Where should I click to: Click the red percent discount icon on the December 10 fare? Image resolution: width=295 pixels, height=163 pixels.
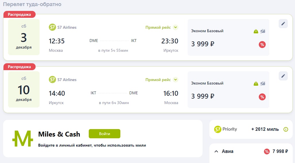262,97
